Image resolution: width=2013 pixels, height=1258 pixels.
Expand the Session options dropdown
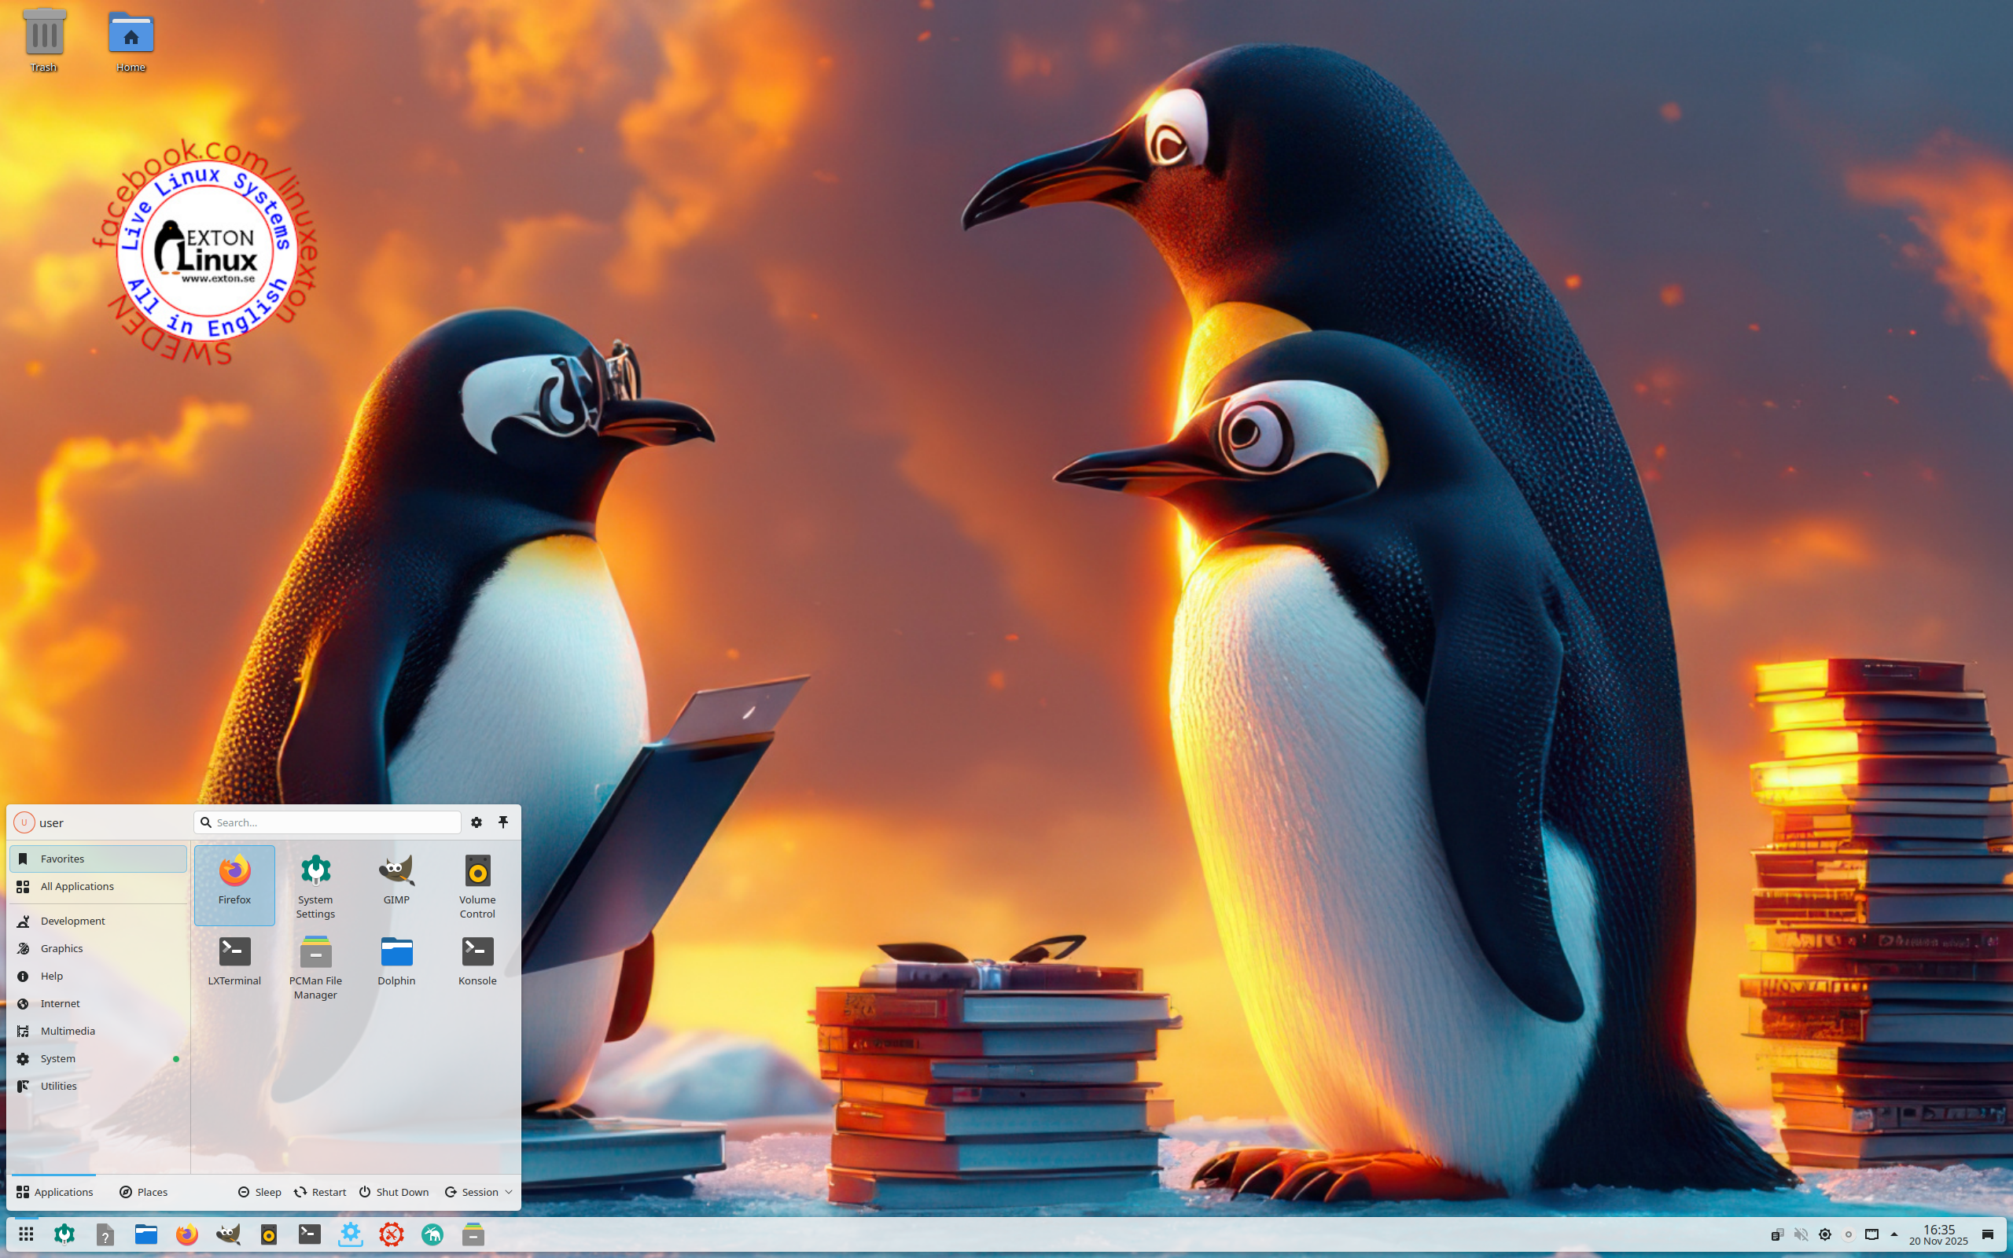coord(478,1192)
